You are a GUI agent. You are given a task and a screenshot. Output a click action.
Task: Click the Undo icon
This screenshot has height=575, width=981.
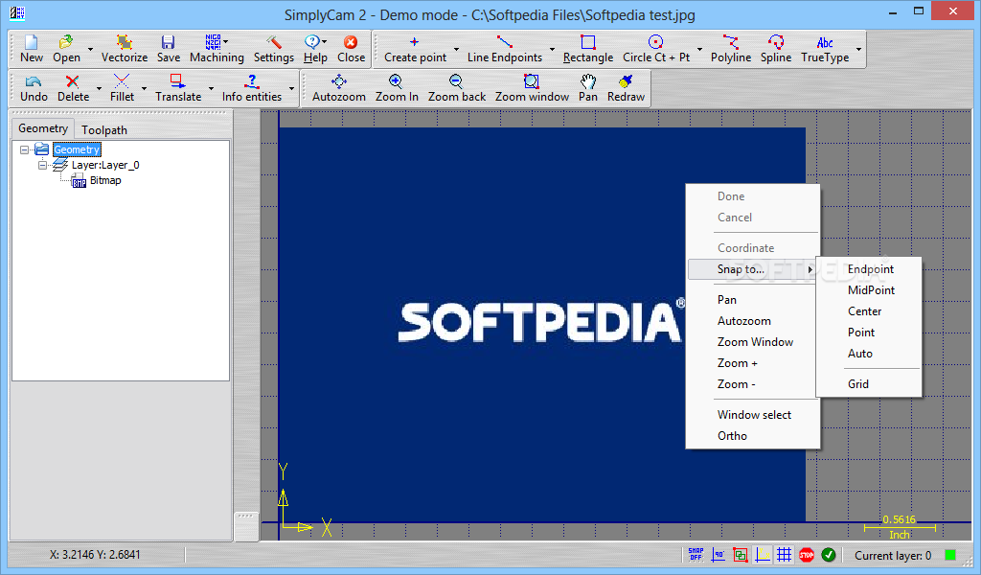(34, 88)
